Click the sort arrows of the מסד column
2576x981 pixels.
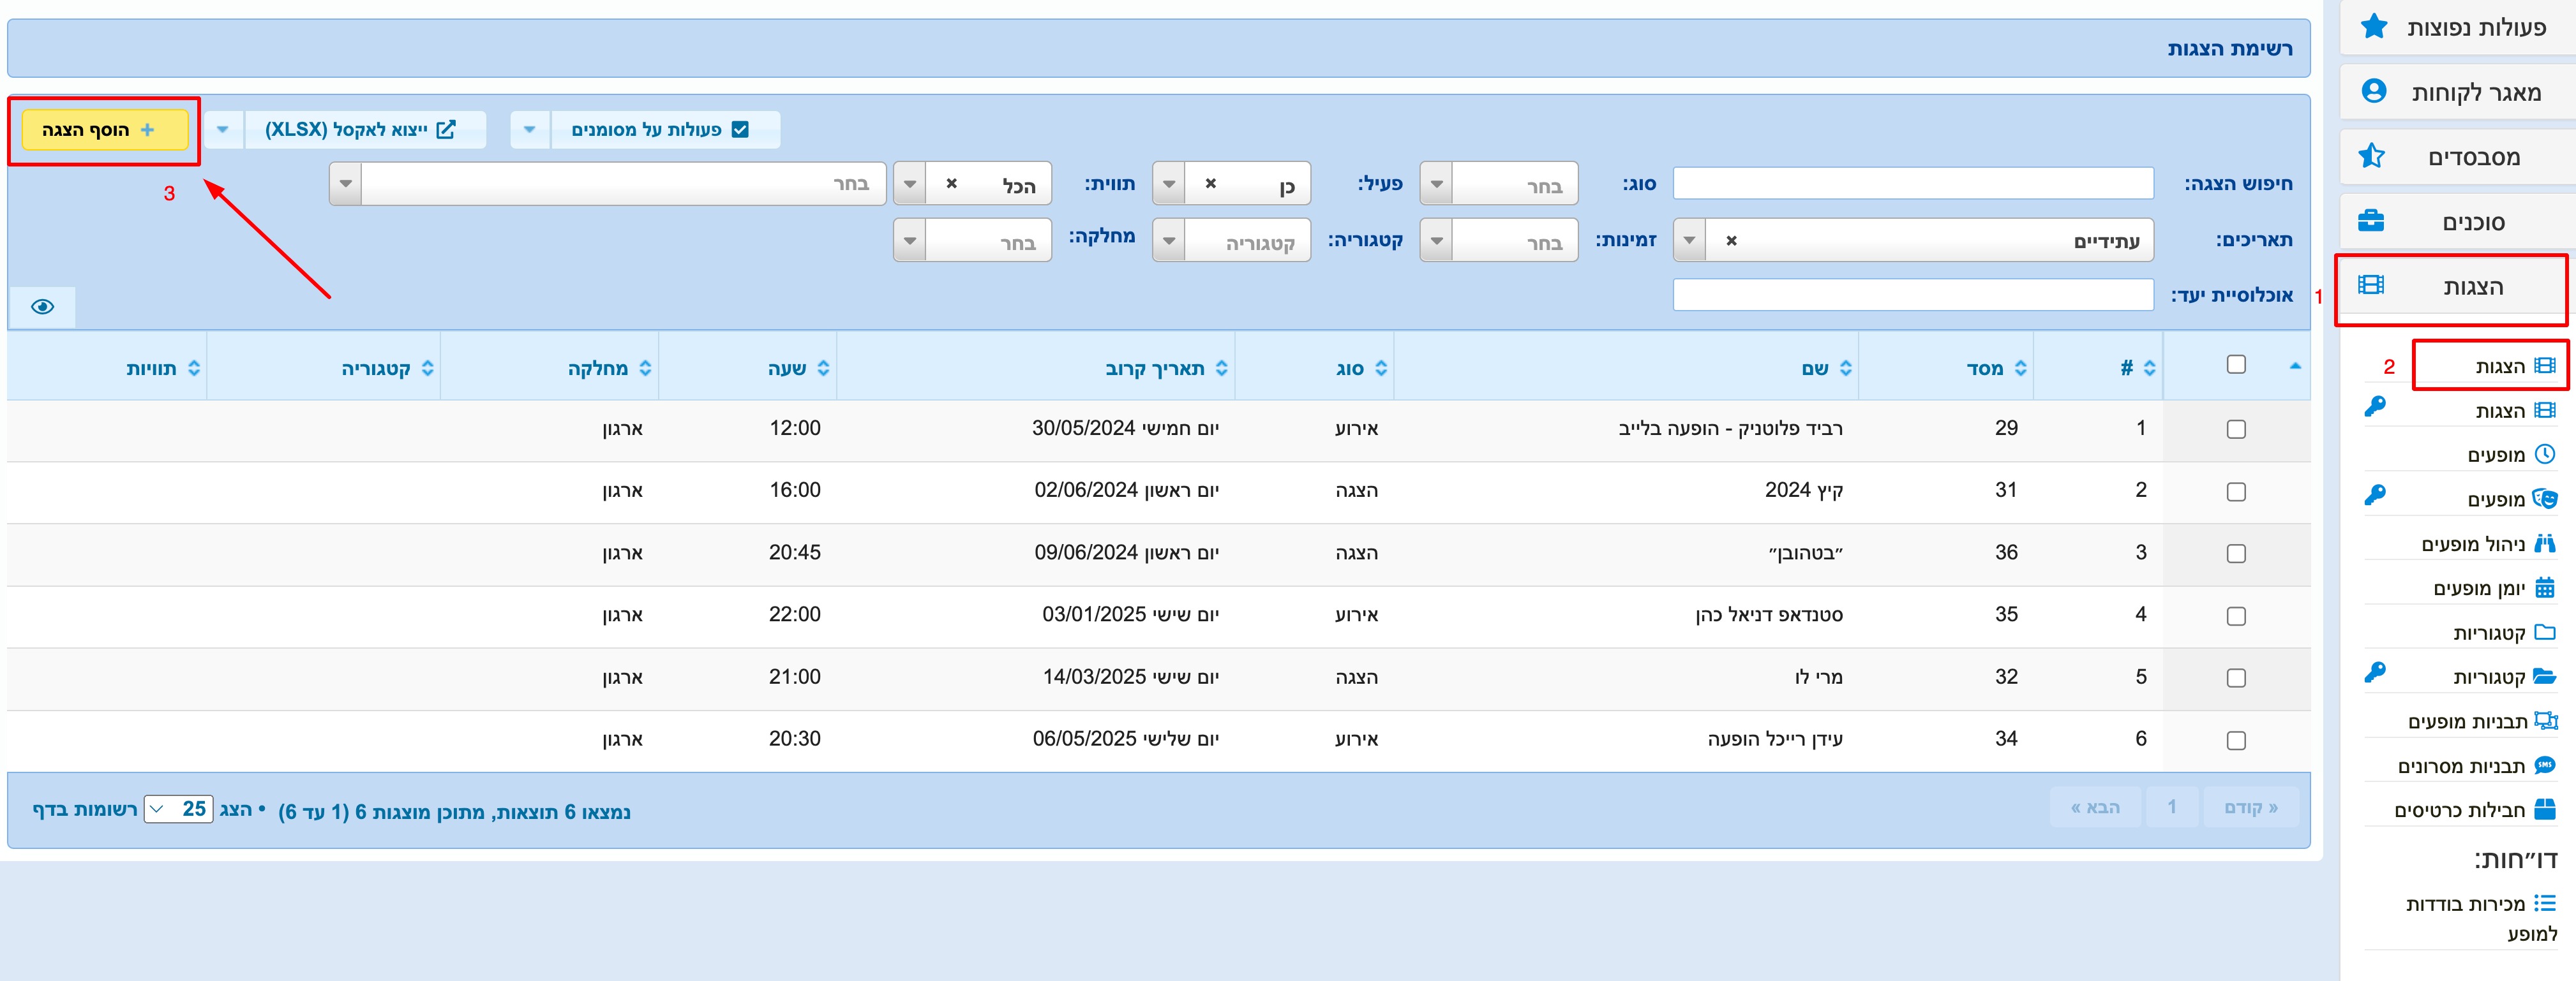[2021, 369]
